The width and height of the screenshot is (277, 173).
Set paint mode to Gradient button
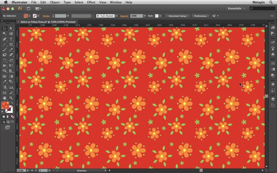(8, 117)
